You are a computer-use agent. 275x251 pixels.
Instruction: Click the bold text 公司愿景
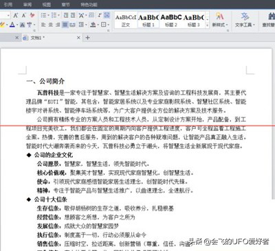(48, 164)
